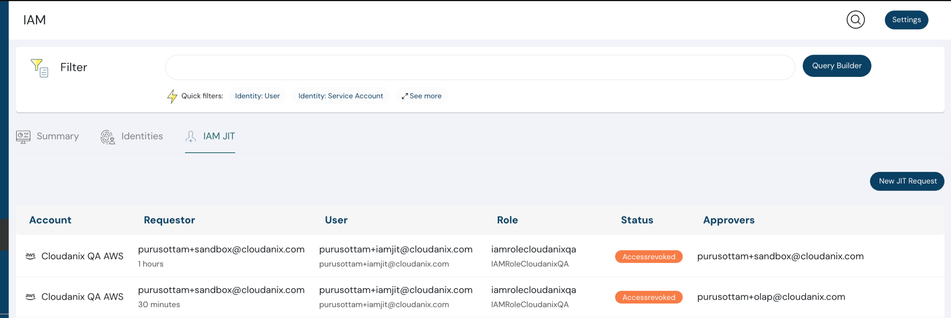Click the Accessrevoked badge in the 1 hours row
Image resolution: width=951 pixels, height=318 pixels.
pos(648,257)
